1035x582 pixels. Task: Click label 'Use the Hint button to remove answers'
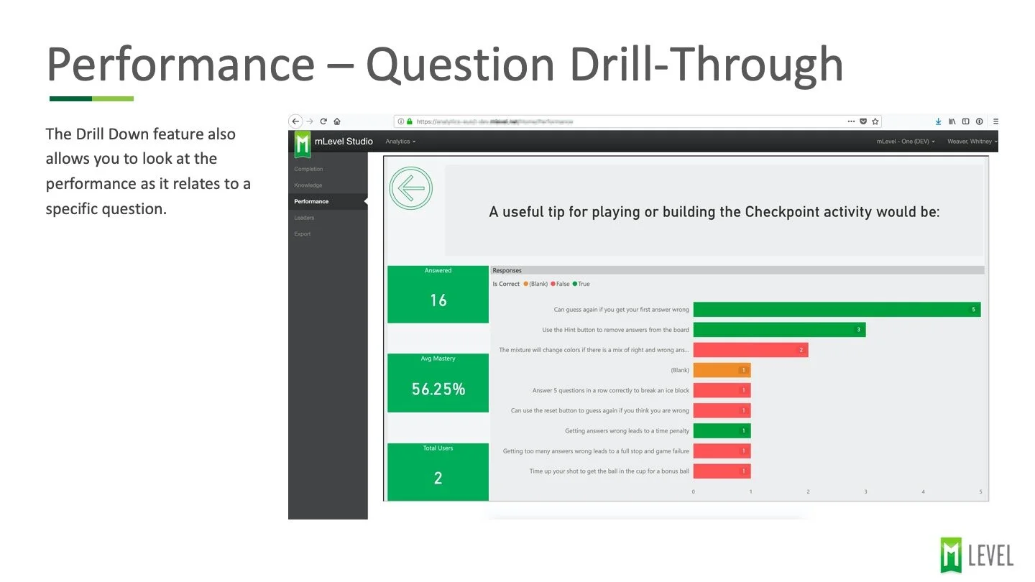click(x=615, y=330)
